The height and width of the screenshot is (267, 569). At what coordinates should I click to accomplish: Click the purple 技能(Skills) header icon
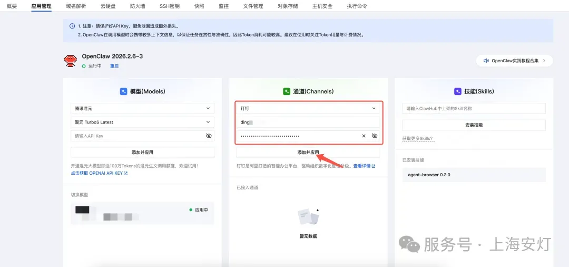tap(458, 91)
